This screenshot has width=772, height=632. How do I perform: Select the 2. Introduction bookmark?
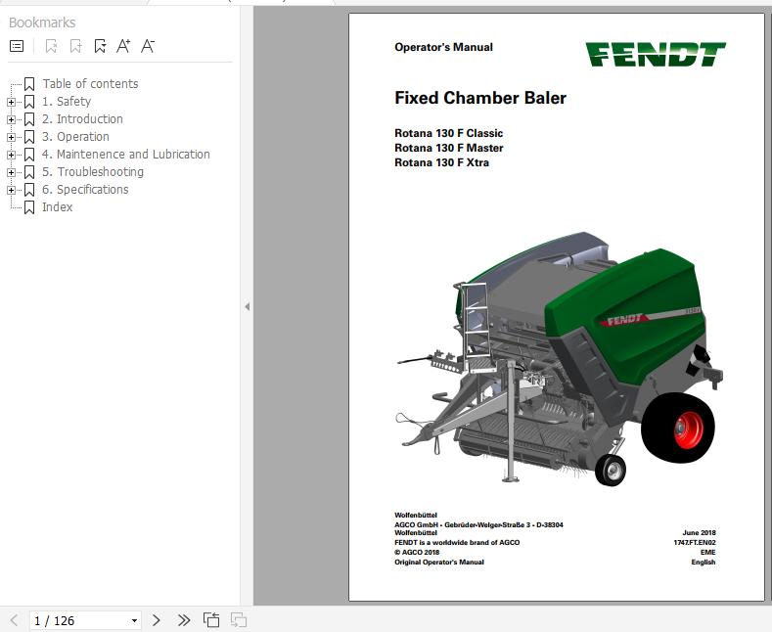[82, 119]
